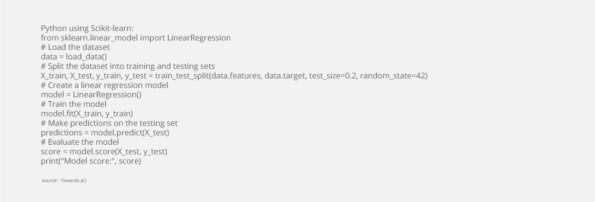Click the make predictions comment line
The image size is (595, 202).
pyautogui.click(x=109, y=123)
